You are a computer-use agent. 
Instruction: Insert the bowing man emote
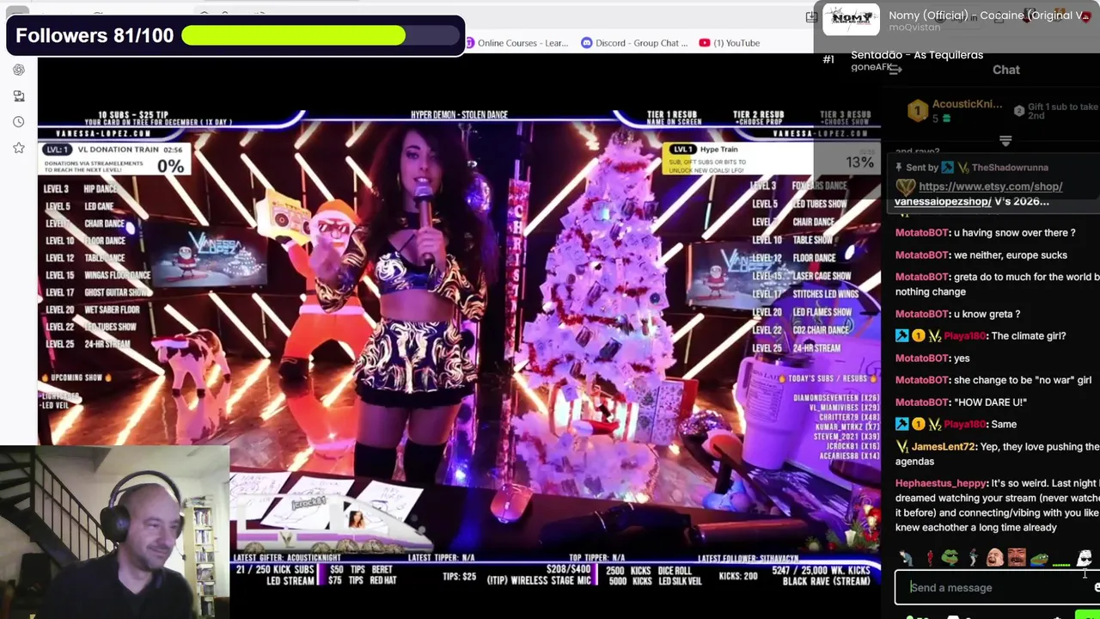coord(906,559)
